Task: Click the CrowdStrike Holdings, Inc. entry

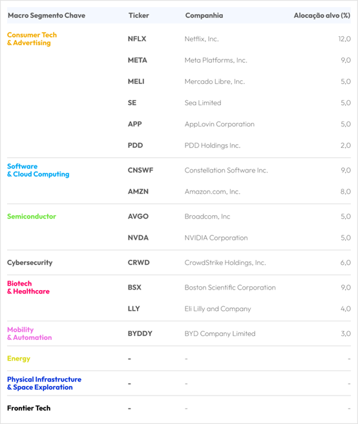Action: pos(226,262)
